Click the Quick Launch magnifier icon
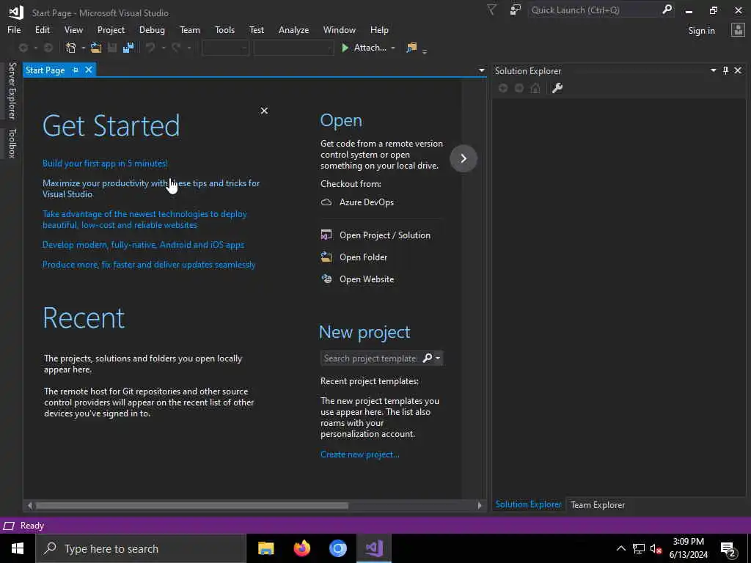The image size is (751, 563). pos(667,10)
